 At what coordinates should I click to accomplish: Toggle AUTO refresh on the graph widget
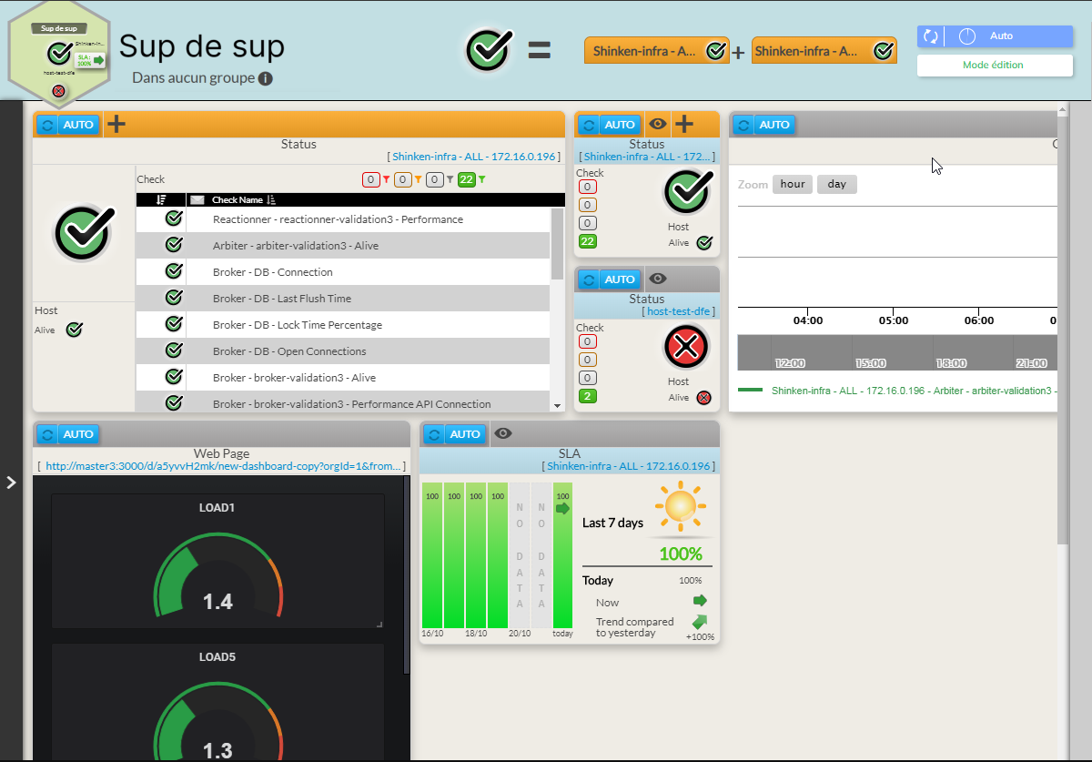pyautogui.click(x=775, y=125)
